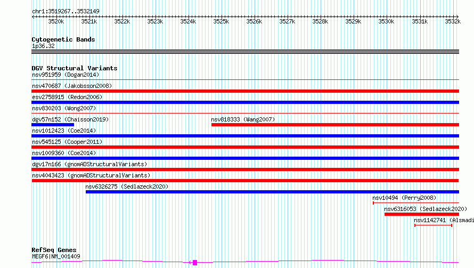The height and width of the screenshot is (268, 474).
Task: Click the esv2758915 blue variant bar
Action: click(x=245, y=102)
